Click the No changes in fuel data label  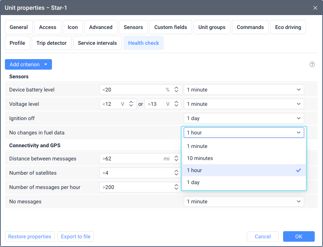[x=37, y=133]
